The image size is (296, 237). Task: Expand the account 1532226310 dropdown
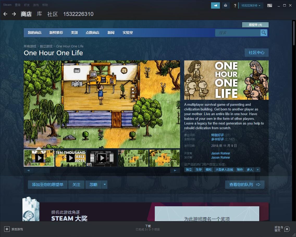251,5
